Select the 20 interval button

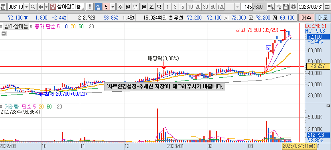click(198, 7)
